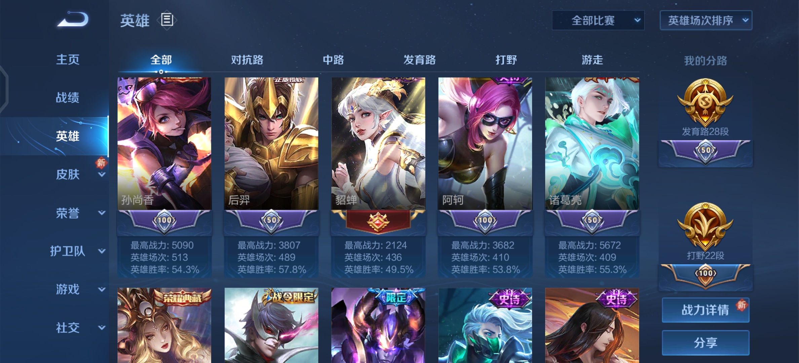Click the 分享 share button
The width and height of the screenshot is (799, 363).
705,342
